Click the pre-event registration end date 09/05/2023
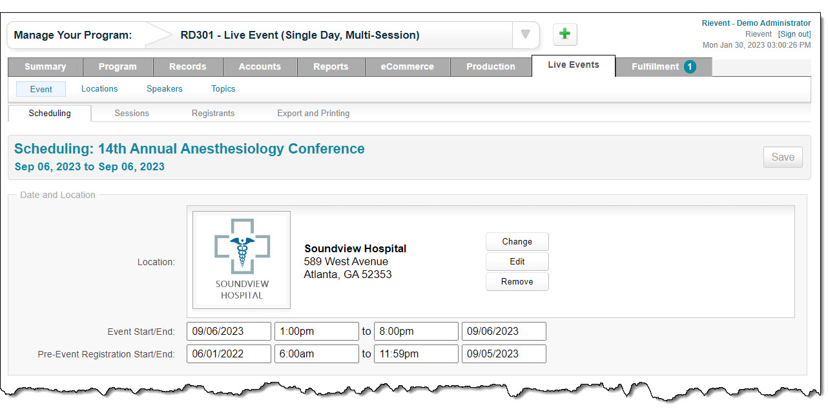The image size is (828, 409). coord(504,354)
